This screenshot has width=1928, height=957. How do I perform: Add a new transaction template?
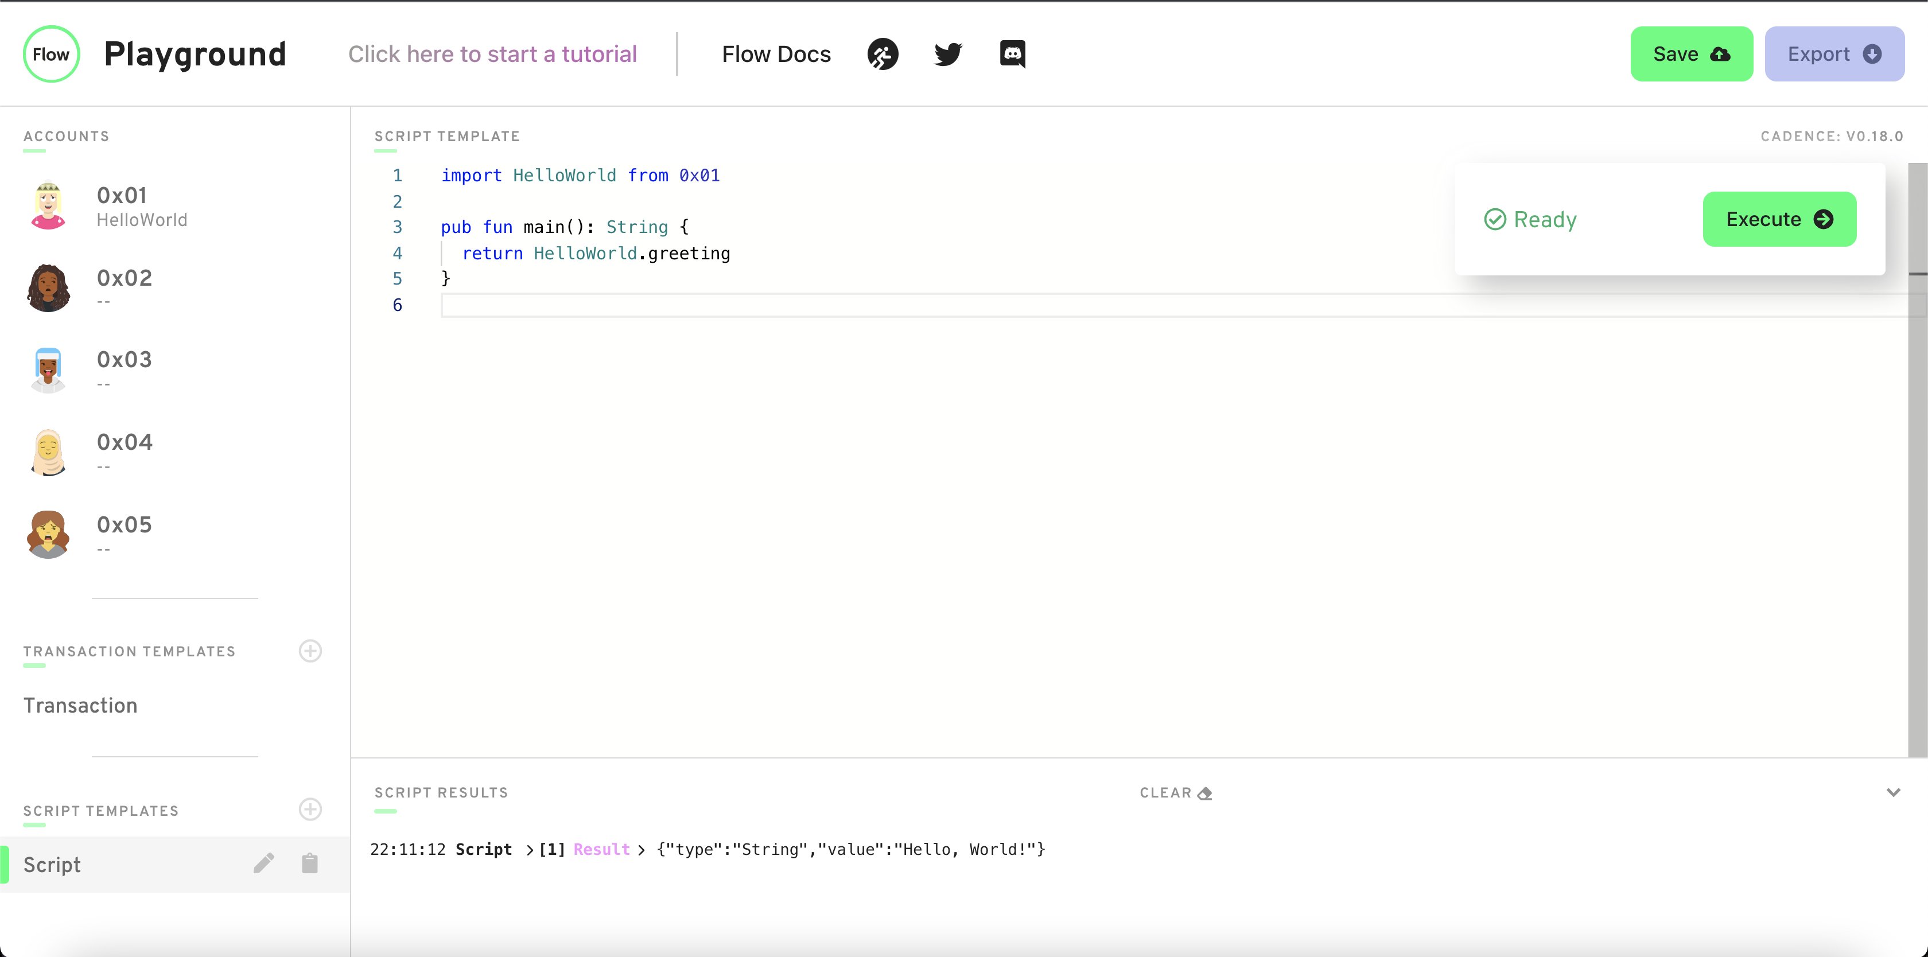point(310,651)
